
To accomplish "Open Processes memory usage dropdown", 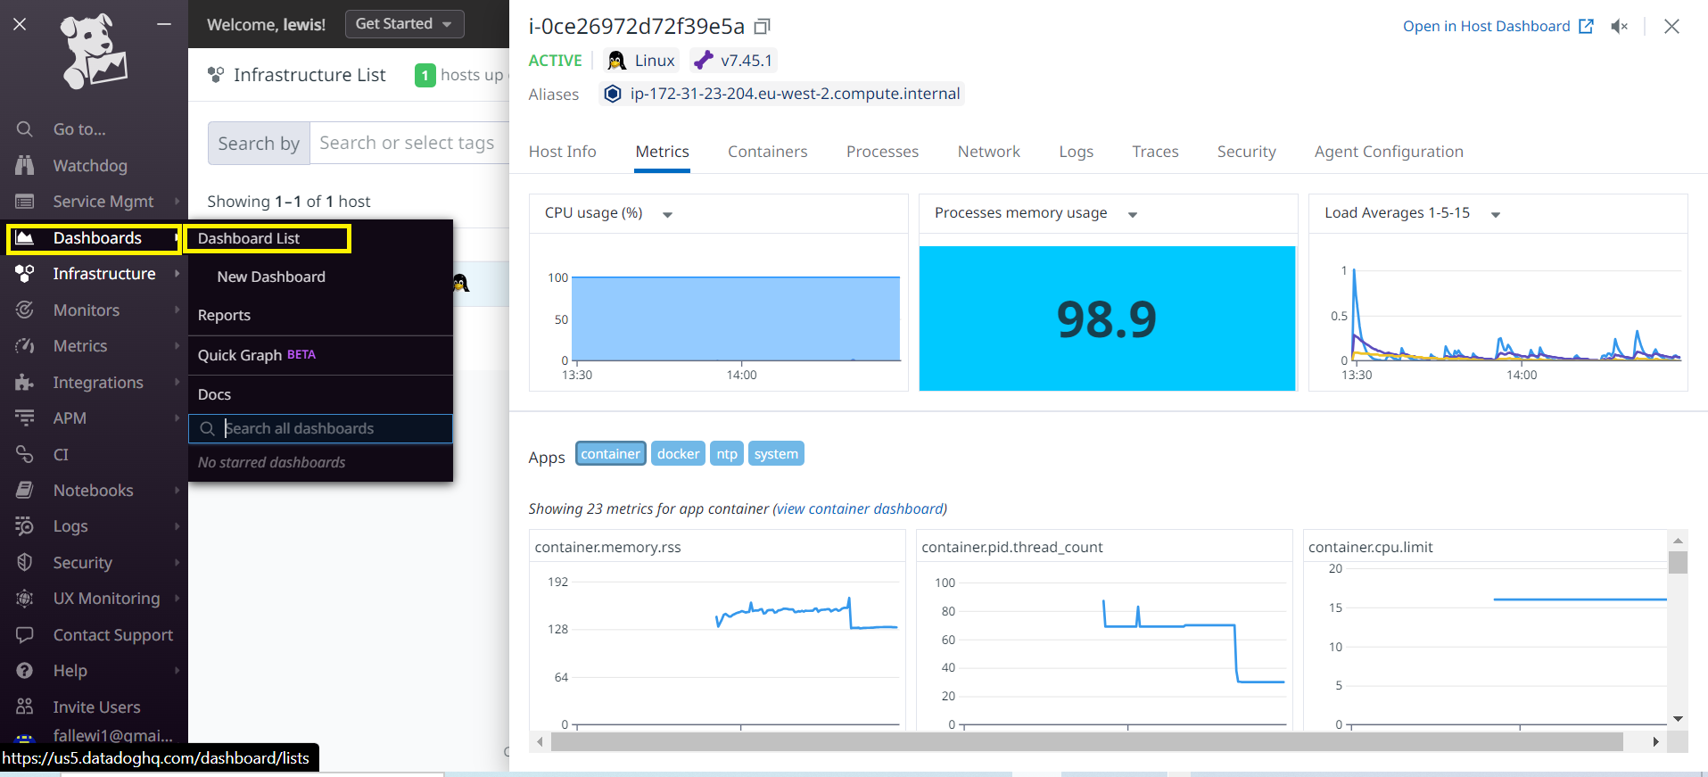I will point(1133,214).
